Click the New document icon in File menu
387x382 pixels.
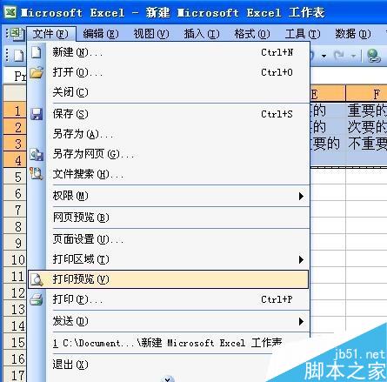tap(37, 52)
